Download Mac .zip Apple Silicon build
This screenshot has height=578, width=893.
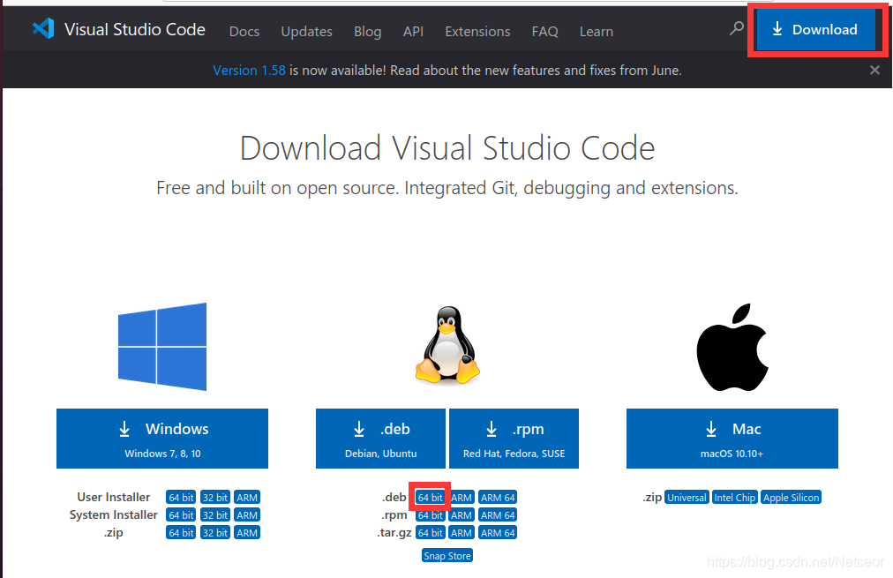tap(791, 497)
